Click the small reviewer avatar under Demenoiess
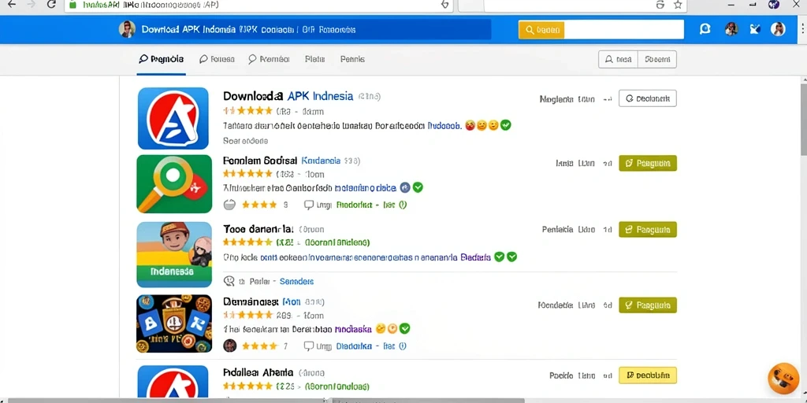807x403 pixels. click(229, 346)
